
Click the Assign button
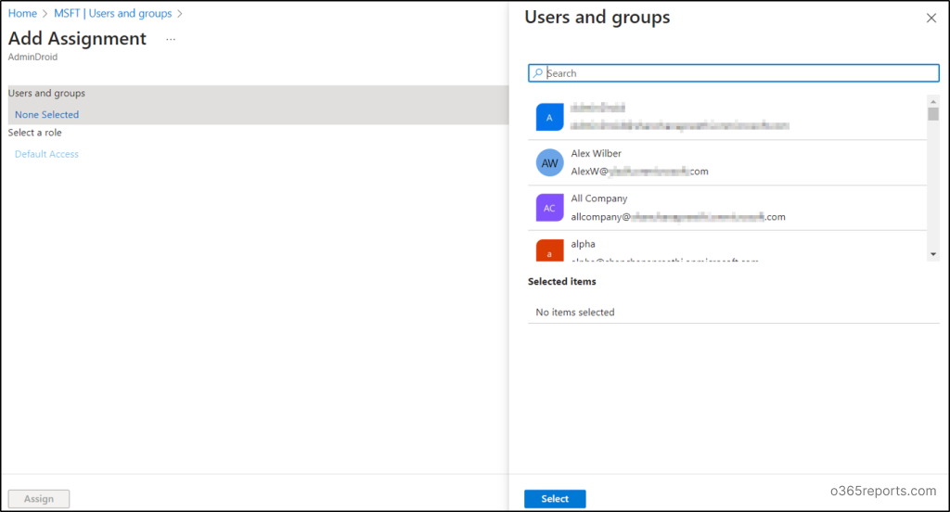pyautogui.click(x=39, y=499)
